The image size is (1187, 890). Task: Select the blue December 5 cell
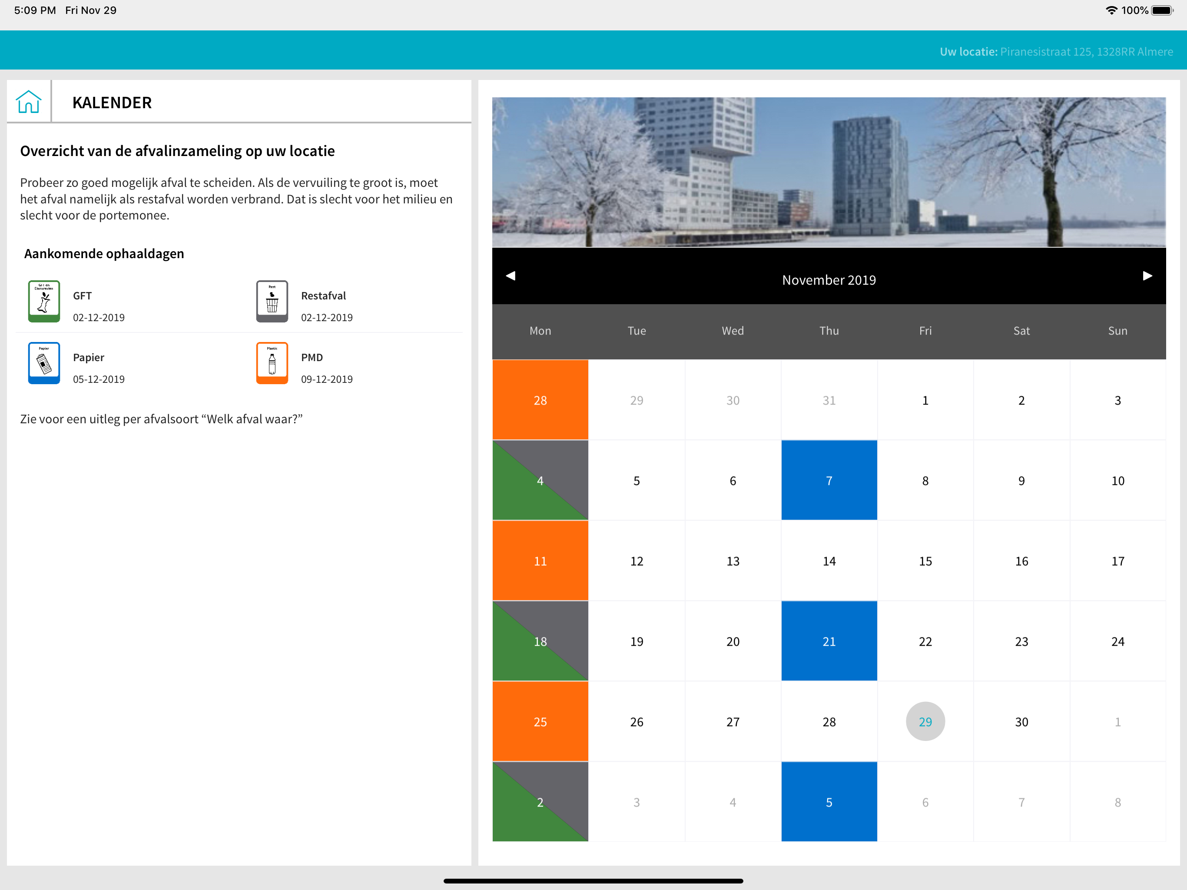tap(829, 802)
